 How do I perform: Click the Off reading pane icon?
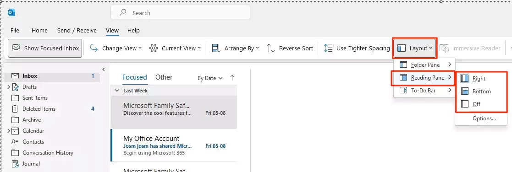click(465, 104)
